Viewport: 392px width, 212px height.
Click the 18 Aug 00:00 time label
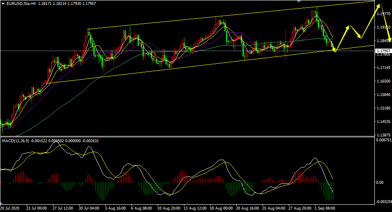(x=221, y=208)
